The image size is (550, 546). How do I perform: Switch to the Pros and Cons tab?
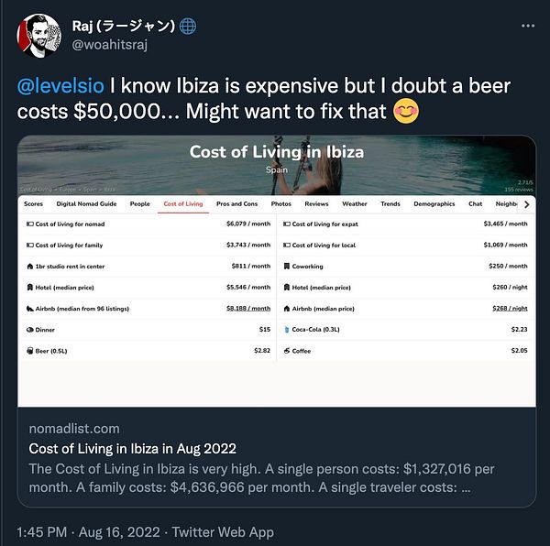(236, 204)
